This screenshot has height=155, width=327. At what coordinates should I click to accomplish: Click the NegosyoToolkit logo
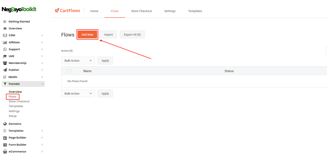pyautogui.click(x=19, y=10)
